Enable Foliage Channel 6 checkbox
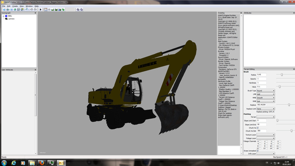The width and height of the screenshot is (295, 166). 273,144
